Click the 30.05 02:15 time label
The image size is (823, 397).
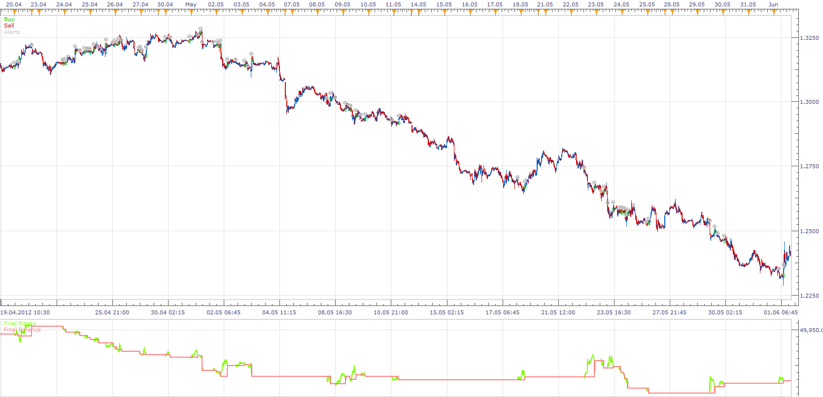725,312
